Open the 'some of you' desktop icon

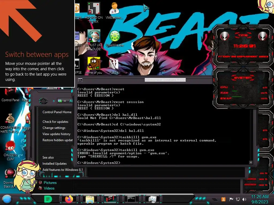click(x=94, y=66)
